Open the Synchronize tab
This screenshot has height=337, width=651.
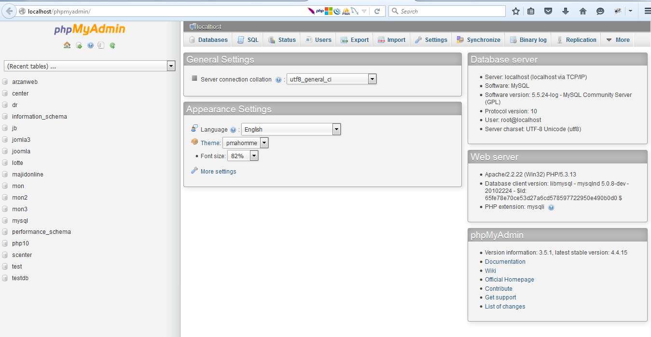[478, 40]
